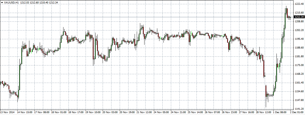Select the 13 Nov 2014 date label
The width and height of the screenshot is (305, 115).
tap(8, 112)
